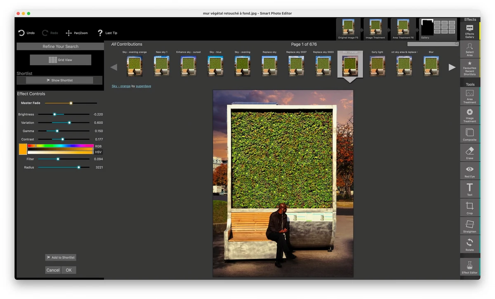Screen dimensions: 495x299
Task: Open Favourites Recent Shortlists
Action: tap(469, 68)
